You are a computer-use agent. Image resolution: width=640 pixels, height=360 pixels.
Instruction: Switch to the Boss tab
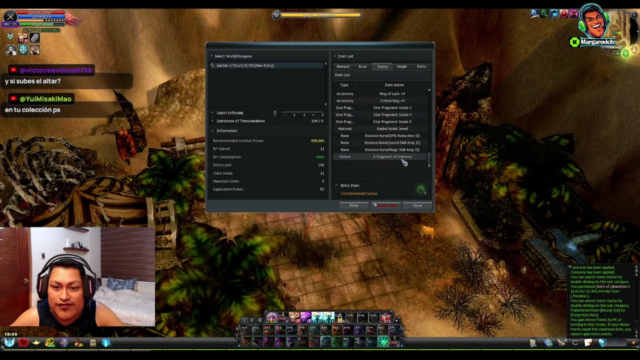[x=362, y=66]
